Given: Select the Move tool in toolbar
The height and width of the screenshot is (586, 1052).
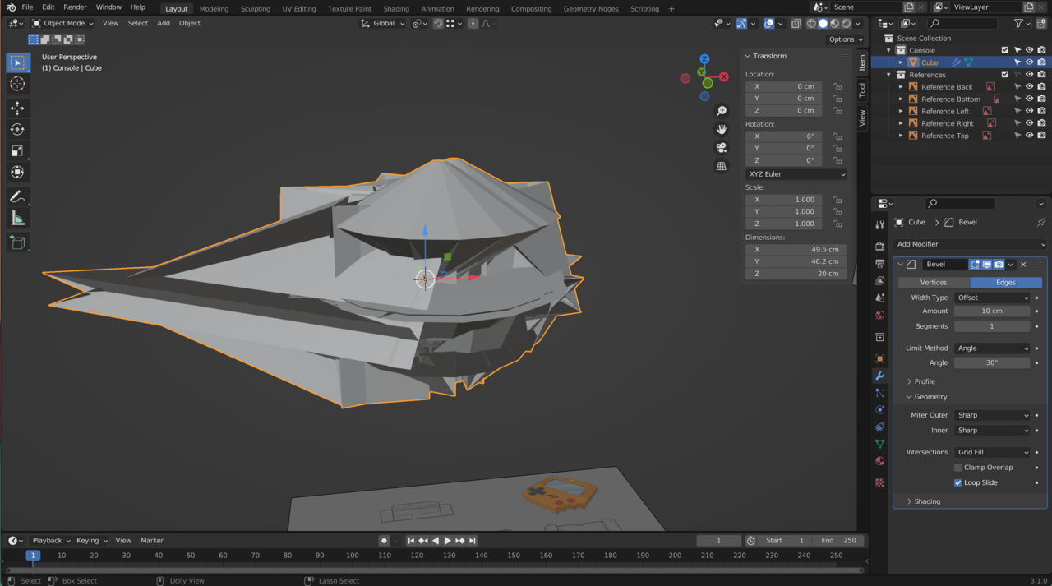Looking at the screenshot, I should [x=17, y=108].
